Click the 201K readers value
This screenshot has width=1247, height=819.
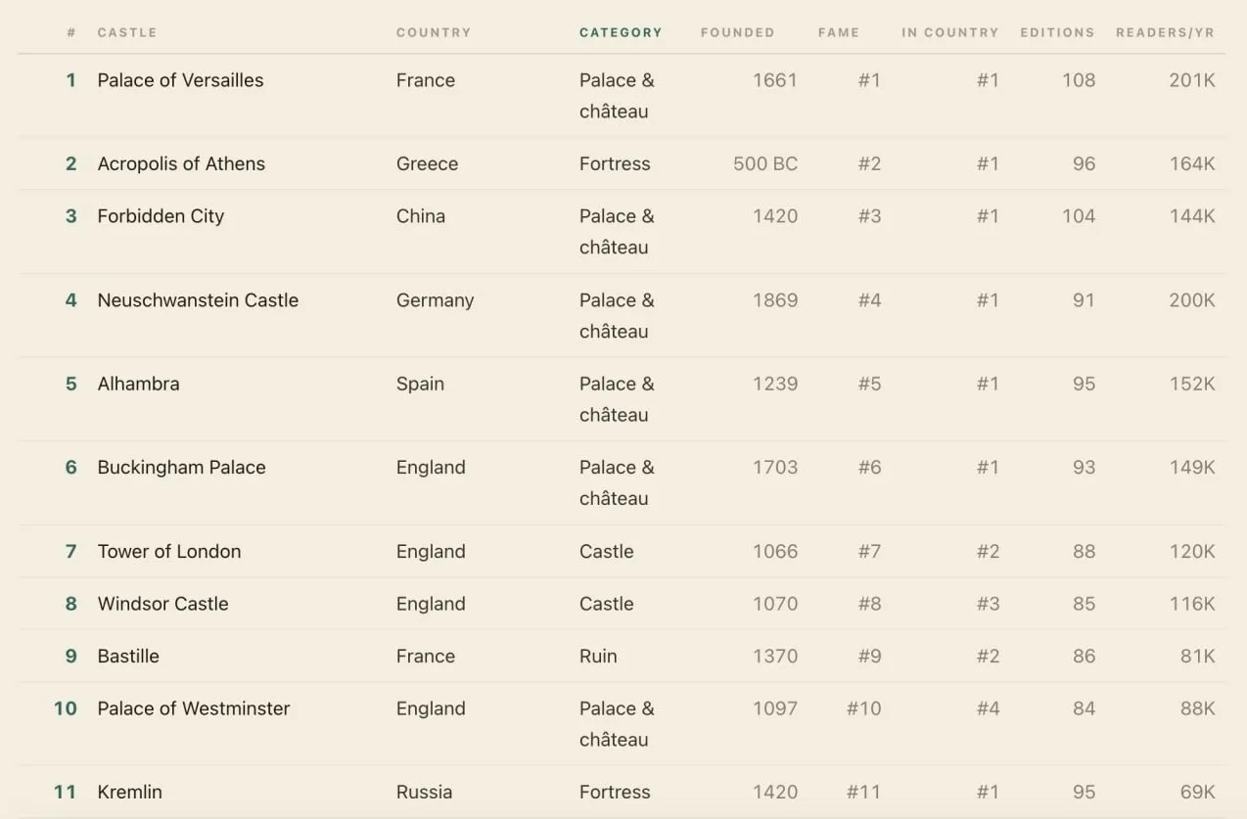pos(1191,80)
